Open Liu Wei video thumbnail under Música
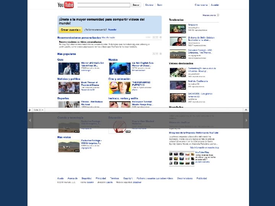This screenshot has height=206, width=275. 120,69
